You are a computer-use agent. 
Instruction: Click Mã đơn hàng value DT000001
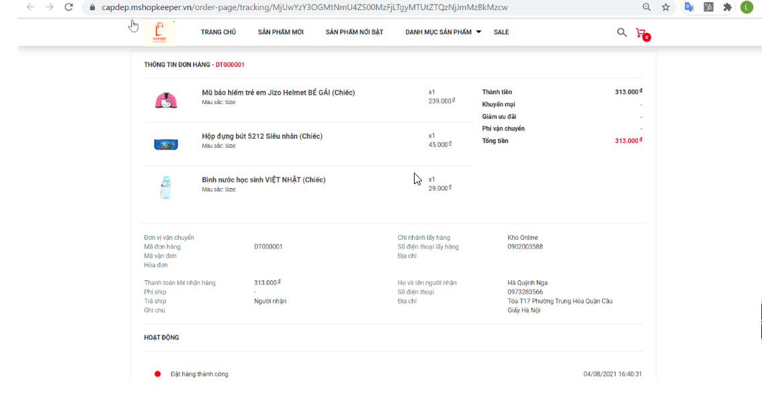267,247
